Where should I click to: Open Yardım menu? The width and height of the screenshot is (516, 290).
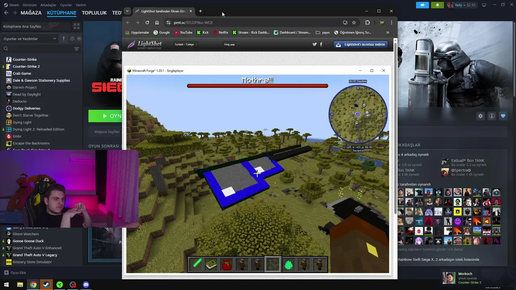point(81,5)
